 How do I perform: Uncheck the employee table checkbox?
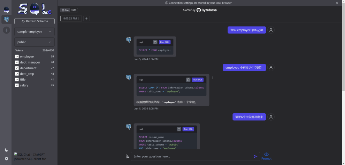(17, 56)
